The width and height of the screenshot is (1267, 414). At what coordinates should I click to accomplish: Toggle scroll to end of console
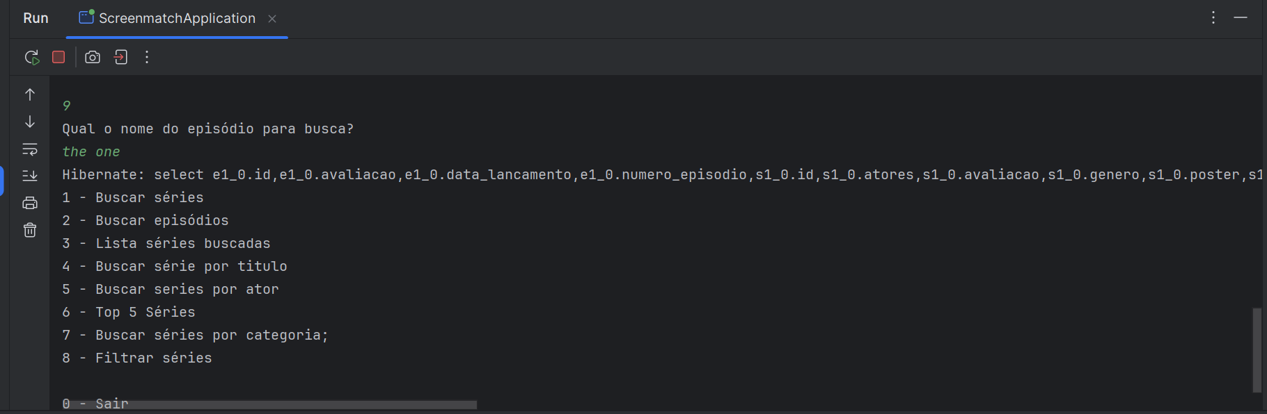30,176
